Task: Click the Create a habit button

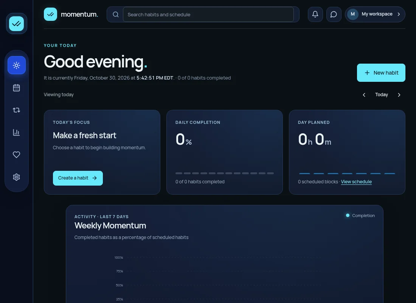Action: point(78,178)
